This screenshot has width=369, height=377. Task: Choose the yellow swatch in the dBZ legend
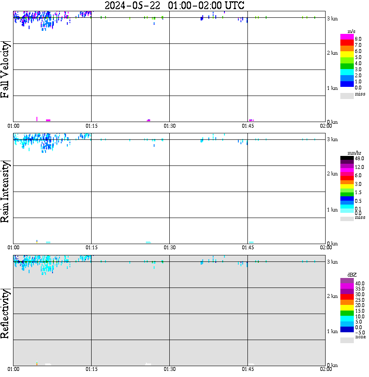pos(347,308)
